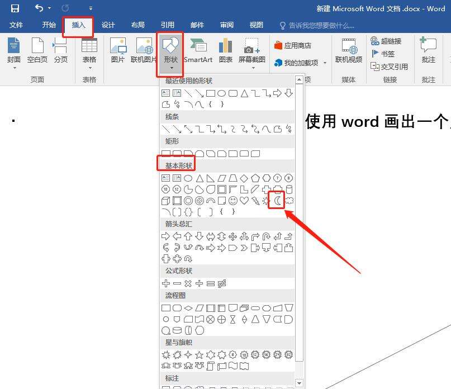Screen dimensions: 451x389
Task: Select the freeform scribble under 线条
Action: pos(289,129)
